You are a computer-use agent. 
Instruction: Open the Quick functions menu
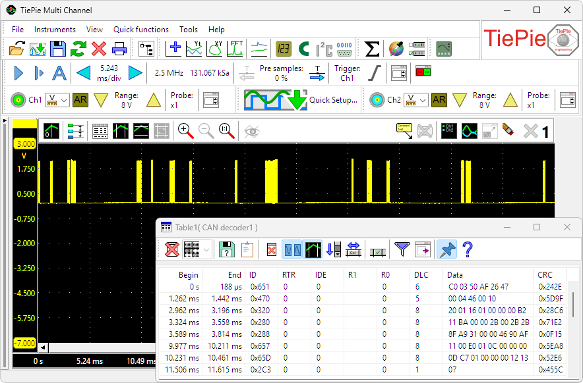click(x=141, y=30)
